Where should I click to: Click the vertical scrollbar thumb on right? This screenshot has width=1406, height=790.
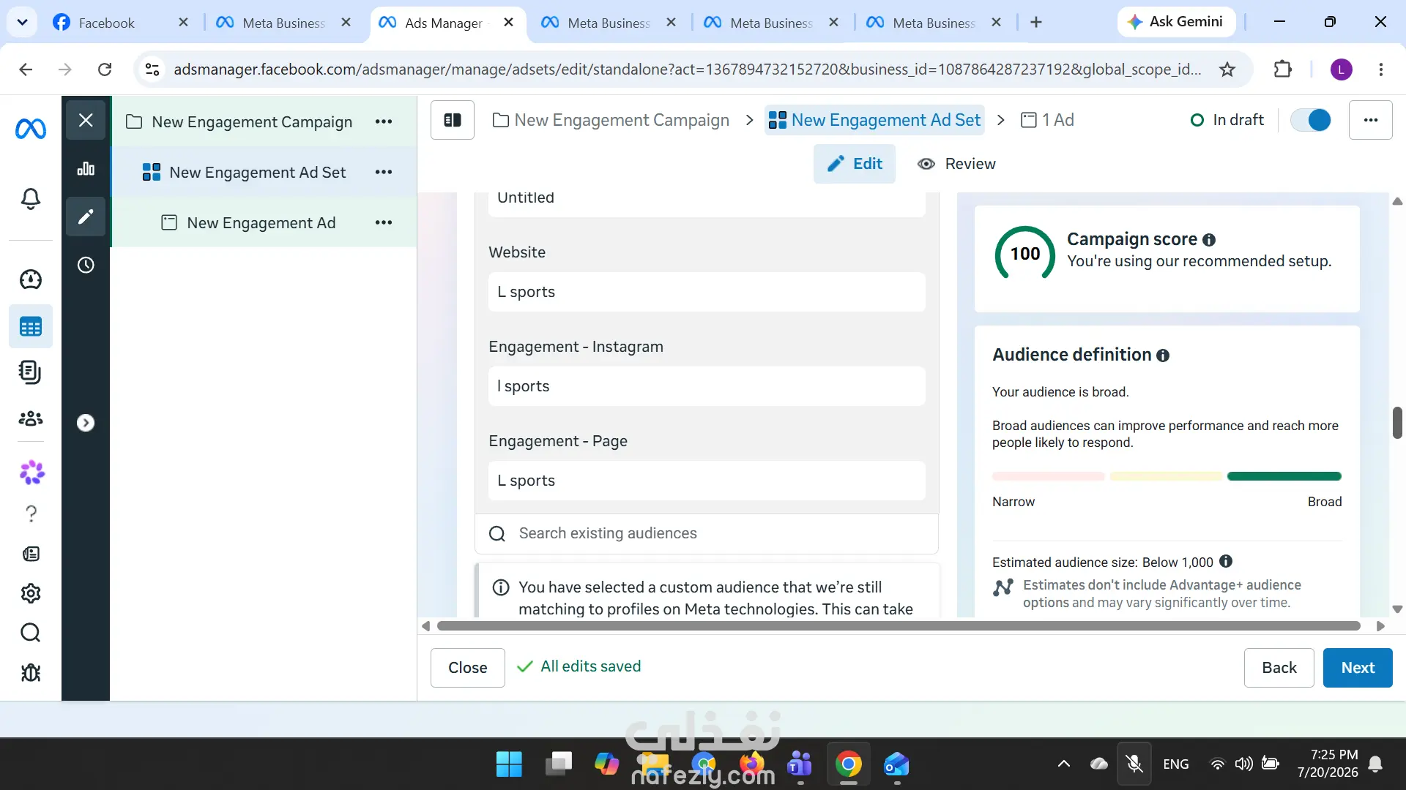point(1397,423)
